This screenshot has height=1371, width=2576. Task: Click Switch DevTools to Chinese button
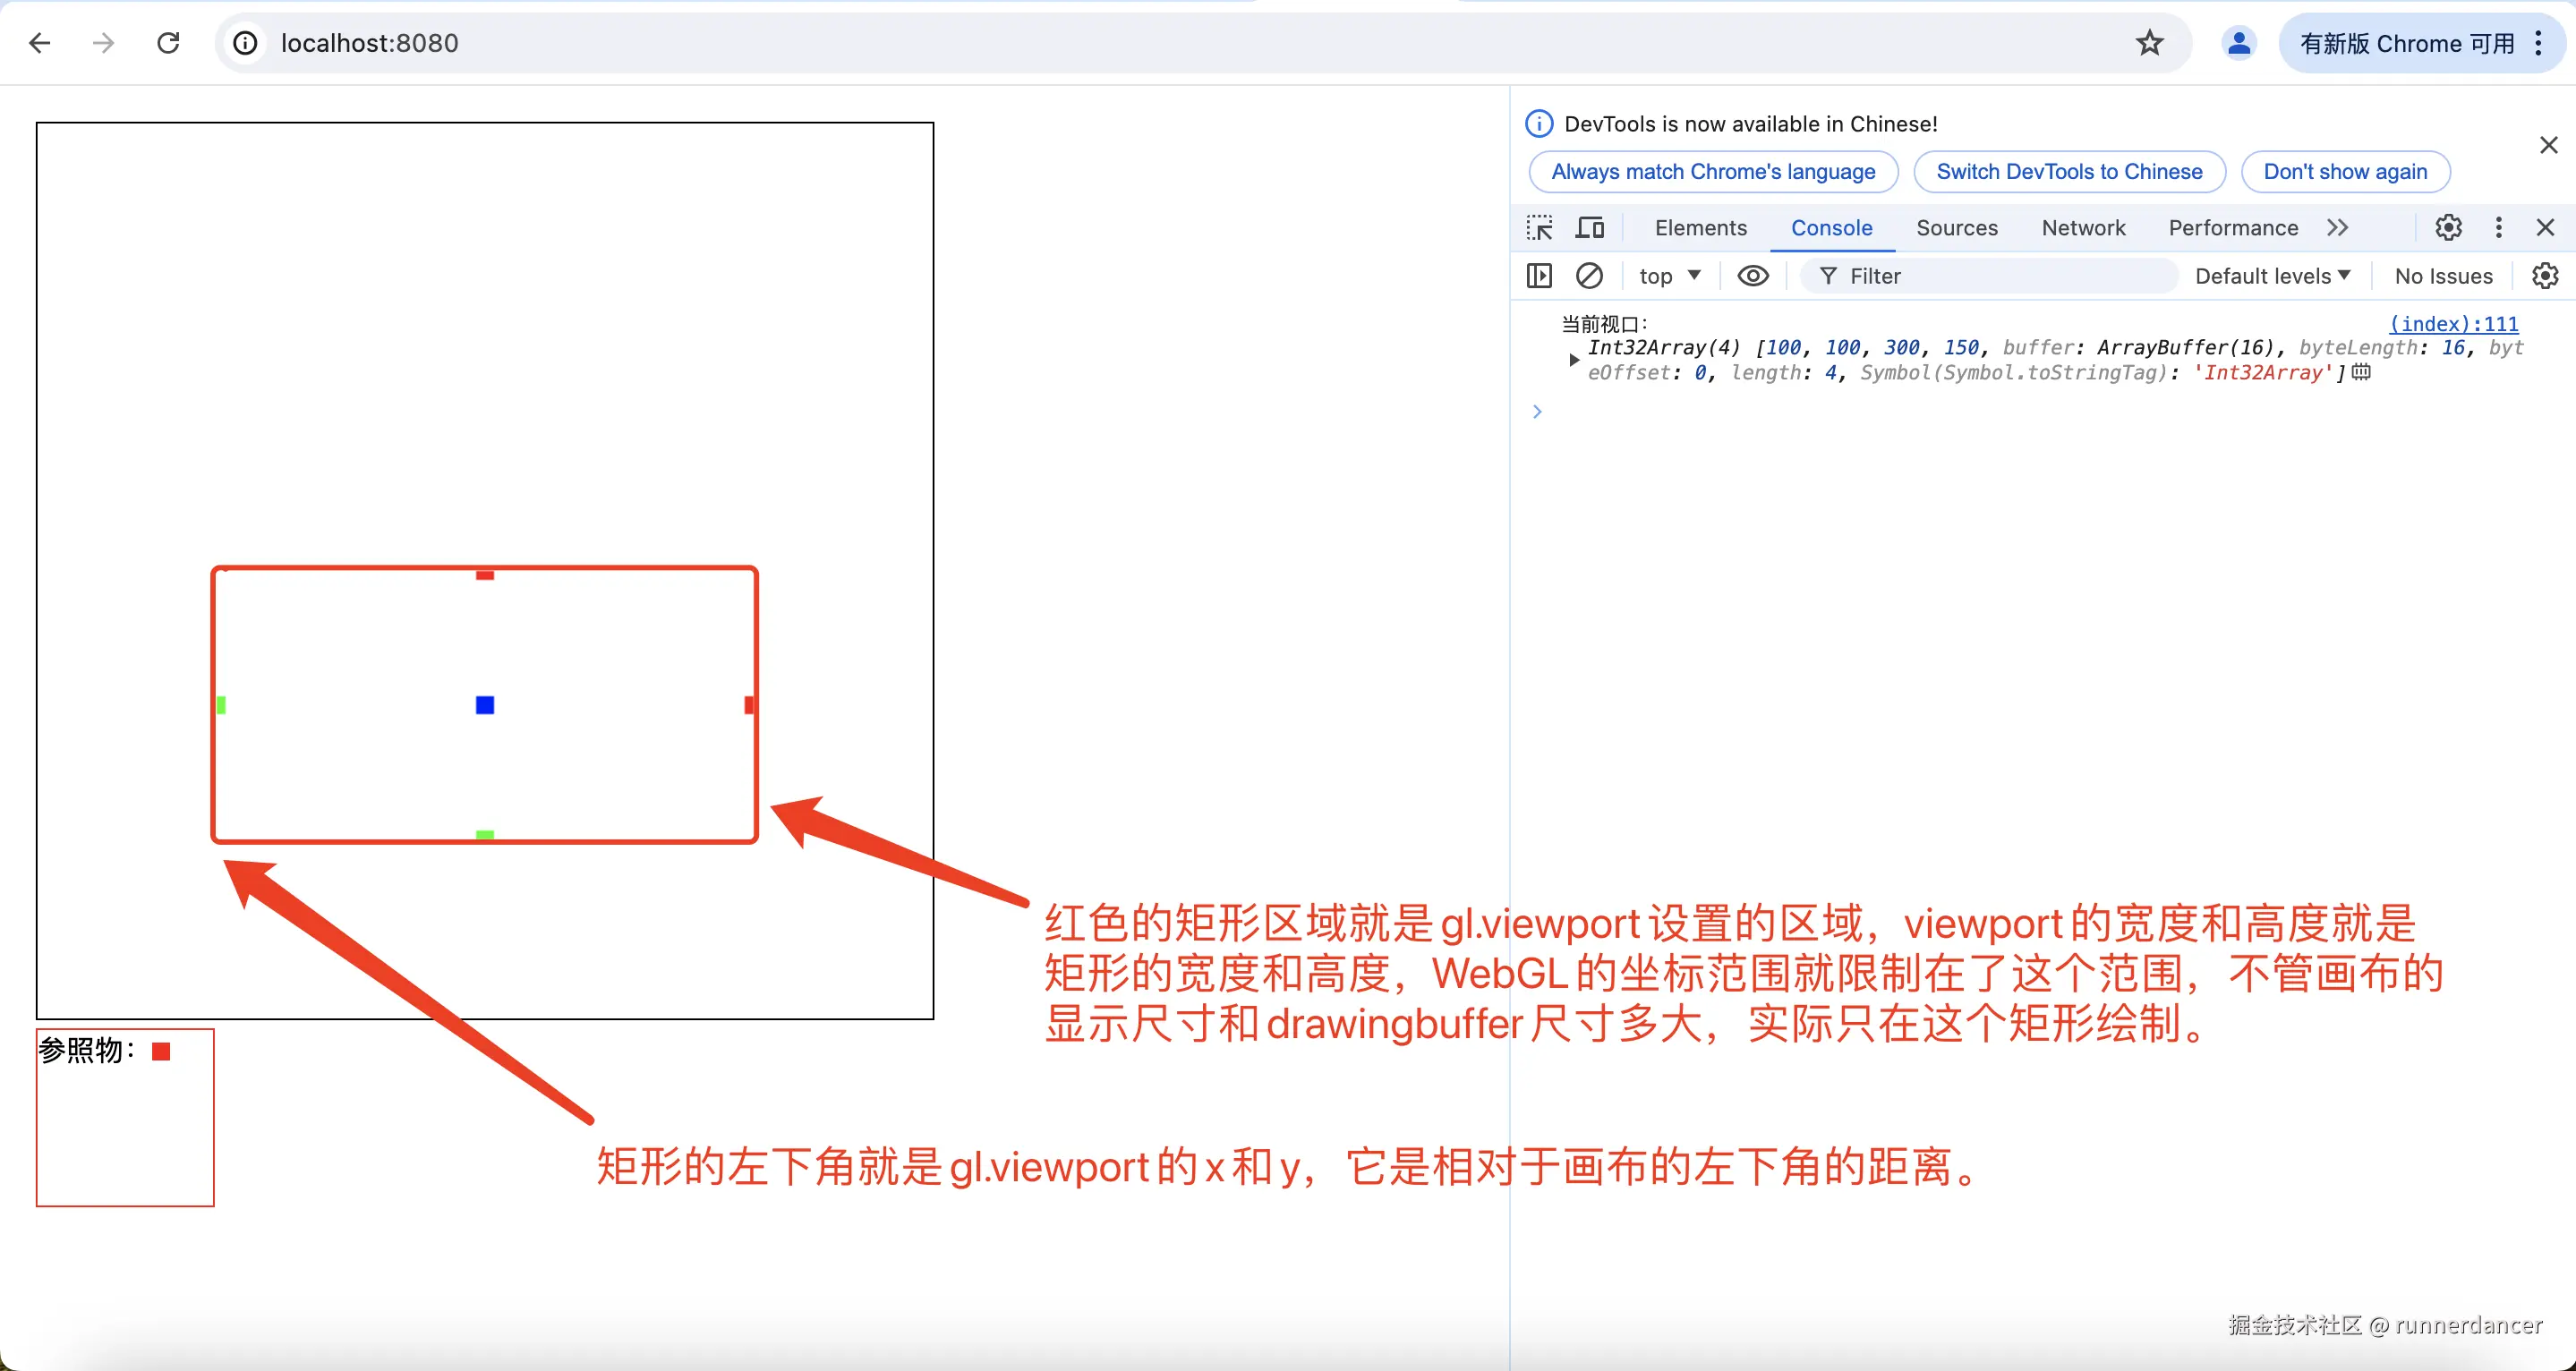pyautogui.click(x=2069, y=172)
